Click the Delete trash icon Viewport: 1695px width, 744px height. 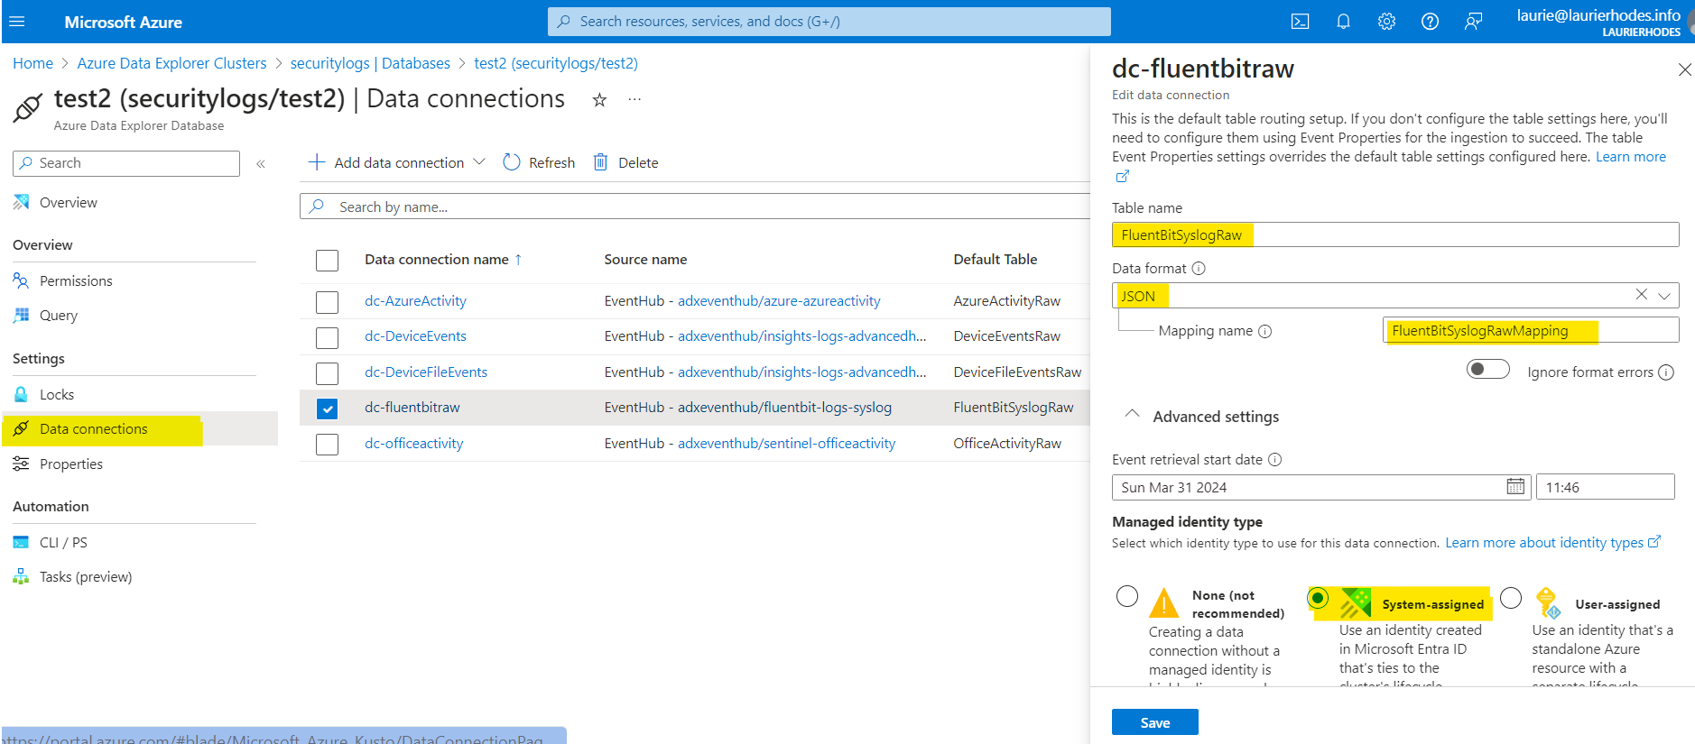point(600,162)
